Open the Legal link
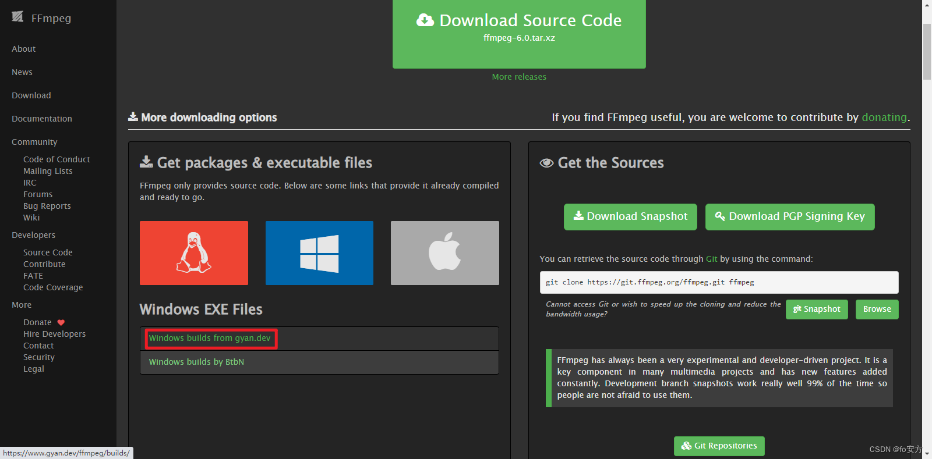 click(34, 369)
